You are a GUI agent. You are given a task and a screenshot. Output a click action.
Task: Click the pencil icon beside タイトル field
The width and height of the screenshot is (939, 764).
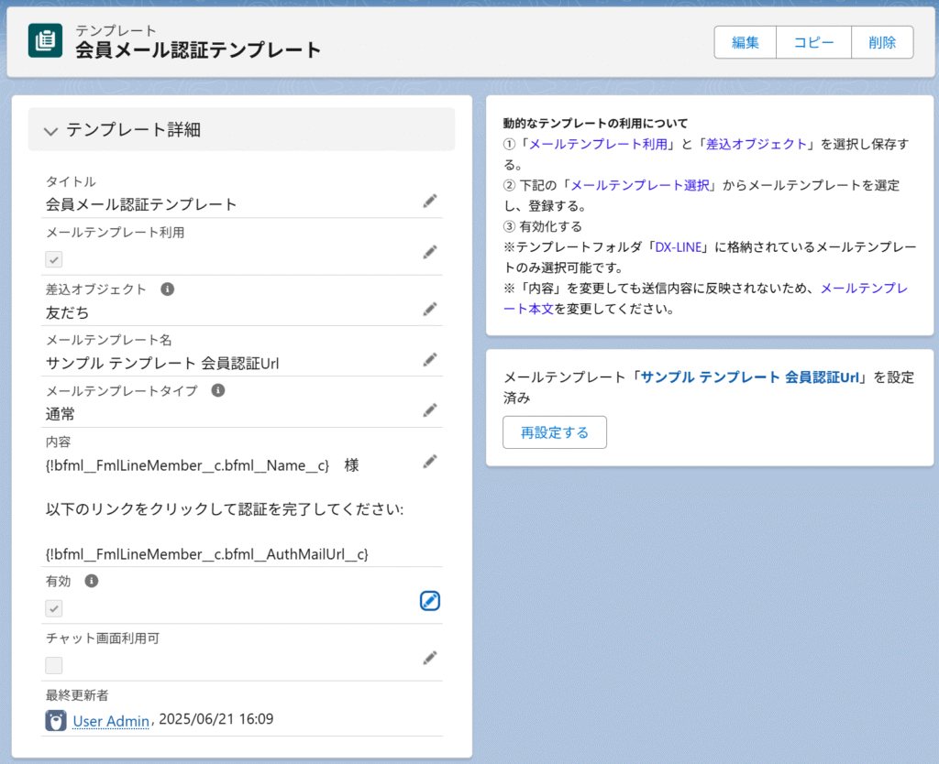[x=430, y=202]
